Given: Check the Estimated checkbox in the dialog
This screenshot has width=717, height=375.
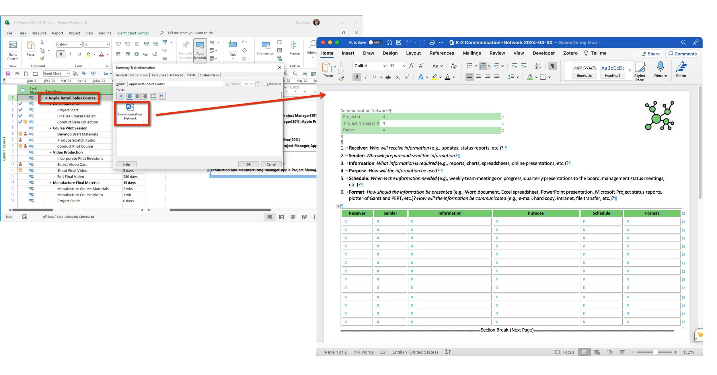Looking at the screenshot, I should (x=264, y=84).
